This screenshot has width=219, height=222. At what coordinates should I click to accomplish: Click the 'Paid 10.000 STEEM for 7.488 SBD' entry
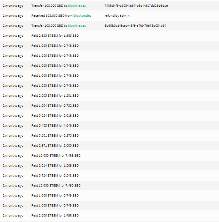point(56,156)
